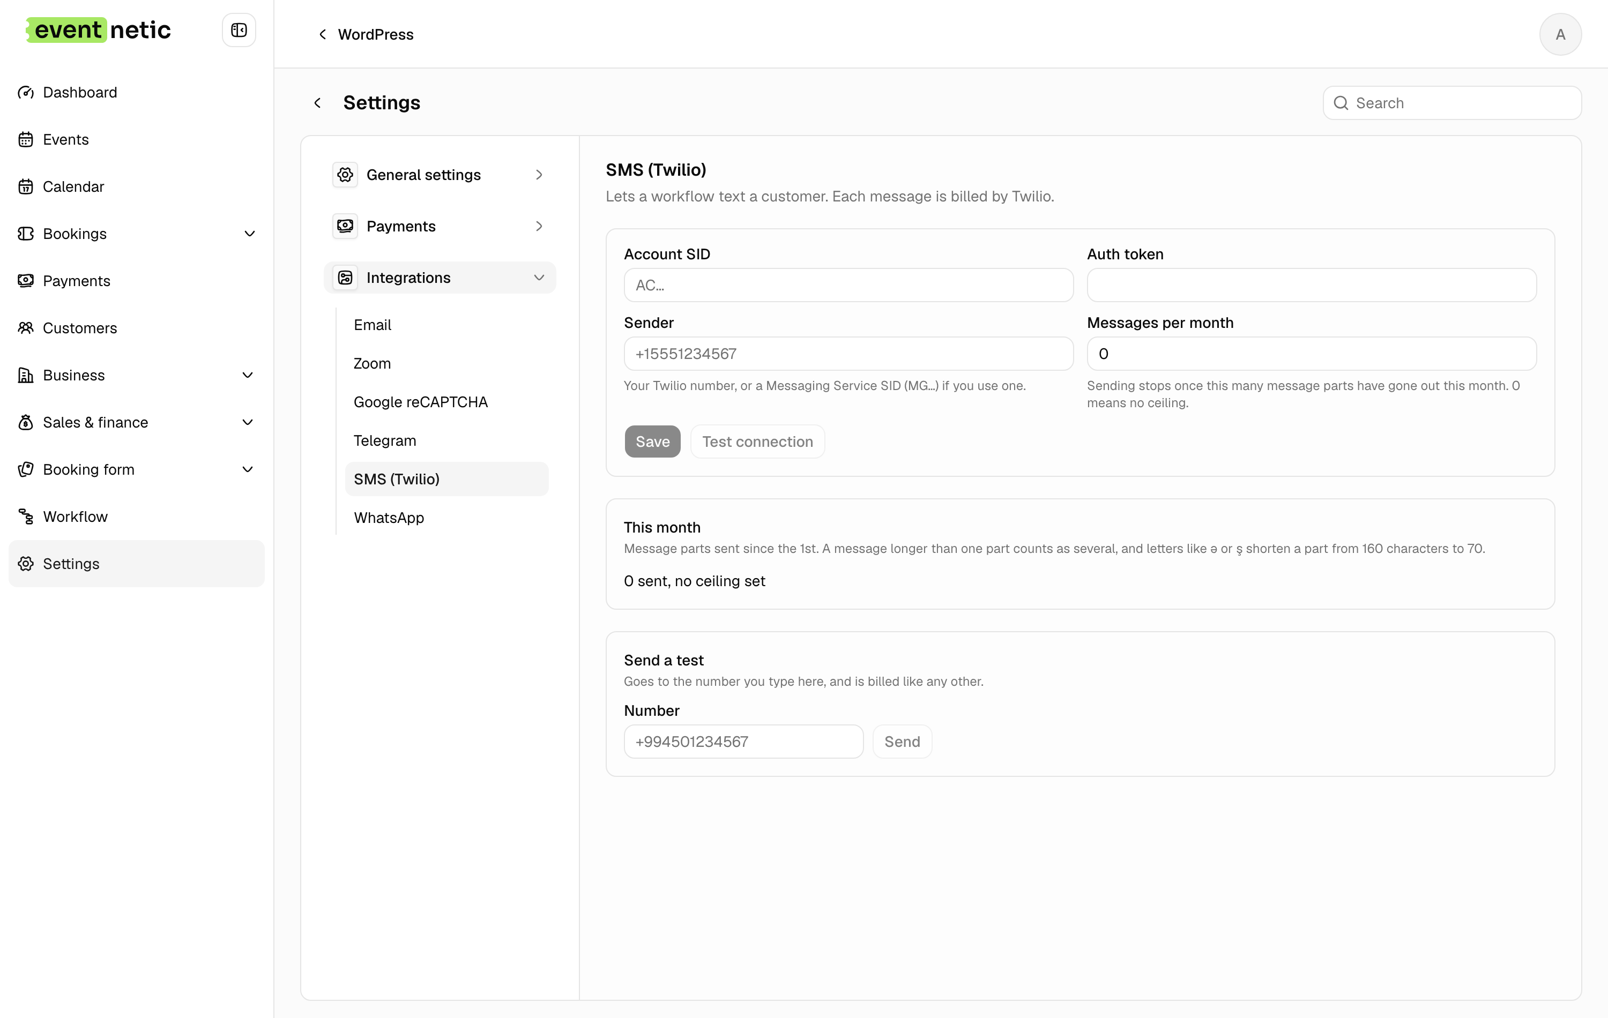
Task: Click the Workflow nodes icon
Action: tap(25, 517)
